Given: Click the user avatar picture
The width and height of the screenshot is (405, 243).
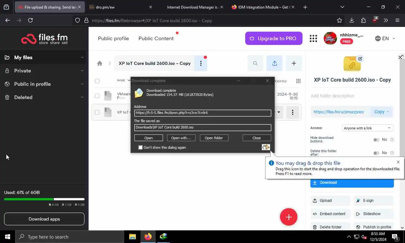Looking at the screenshot, I should click(330, 38).
